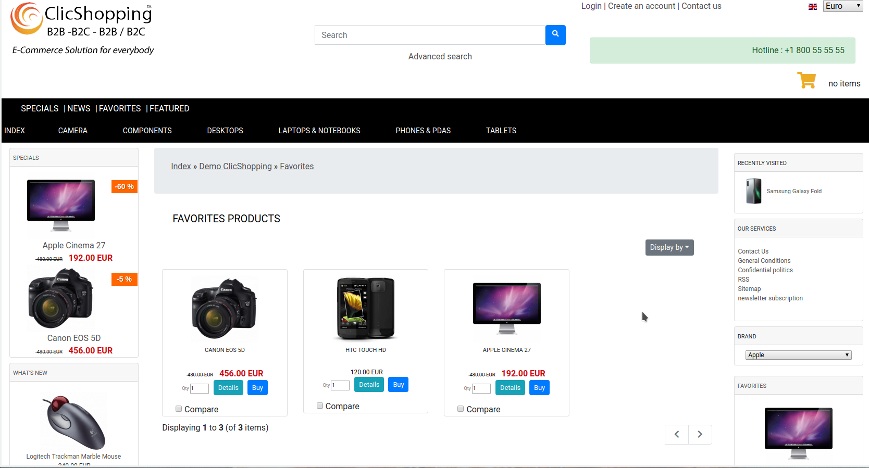Click Confidential politics link
The width and height of the screenshot is (869, 468).
click(x=765, y=270)
